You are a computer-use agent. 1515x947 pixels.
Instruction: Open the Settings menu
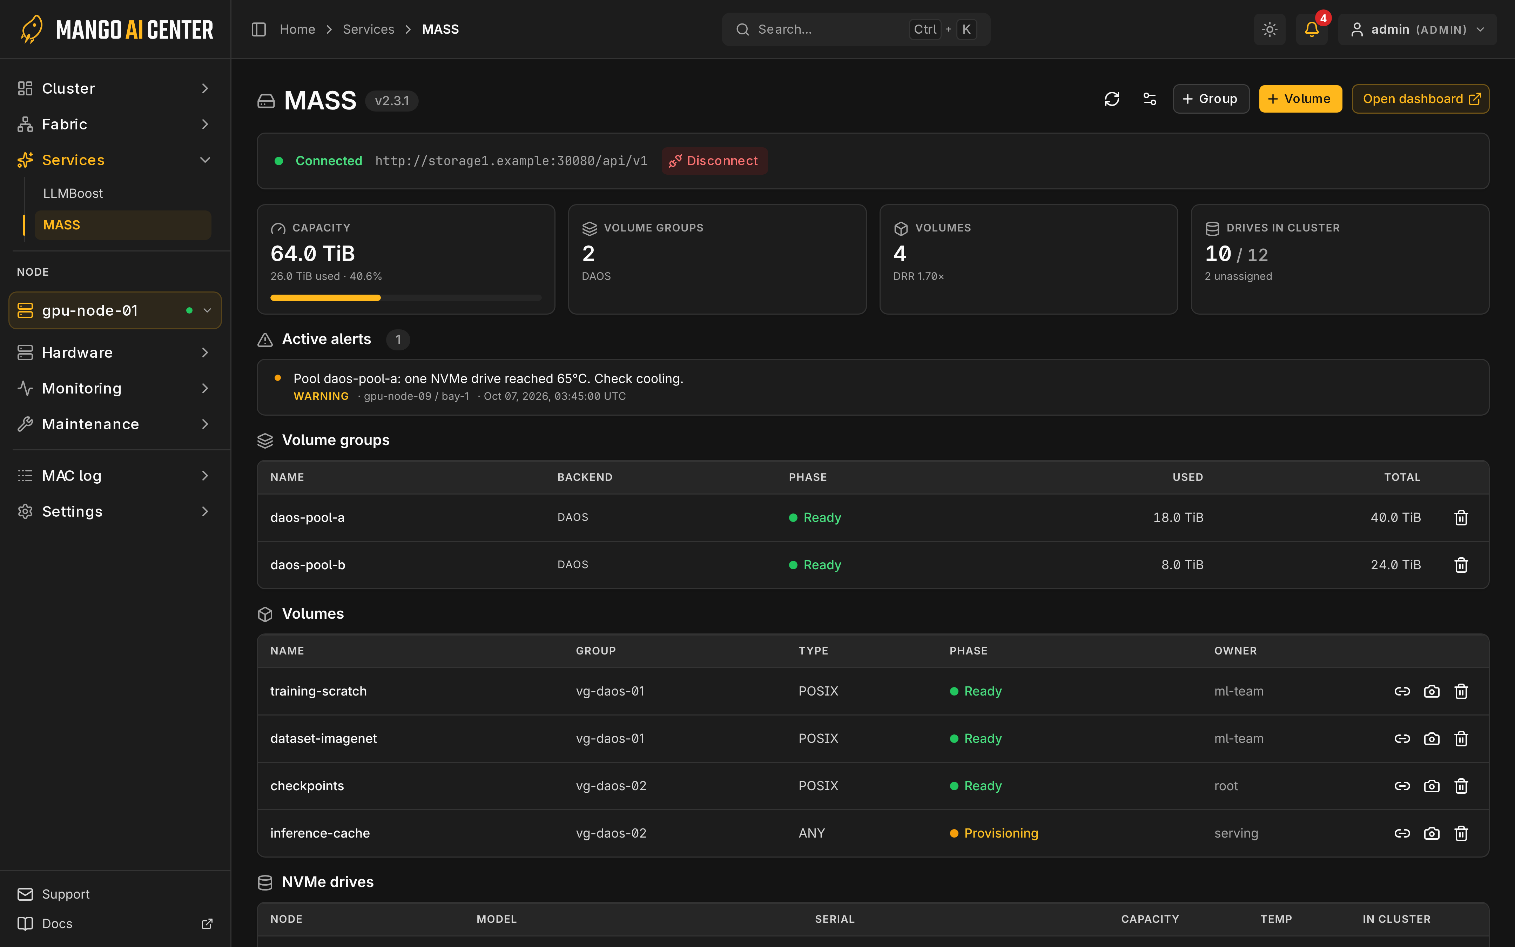(115, 511)
